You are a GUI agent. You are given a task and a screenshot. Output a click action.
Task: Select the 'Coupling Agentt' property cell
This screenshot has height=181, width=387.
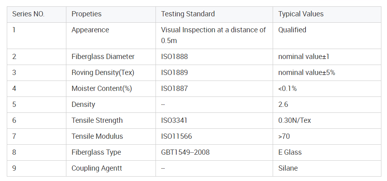tap(97, 168)
